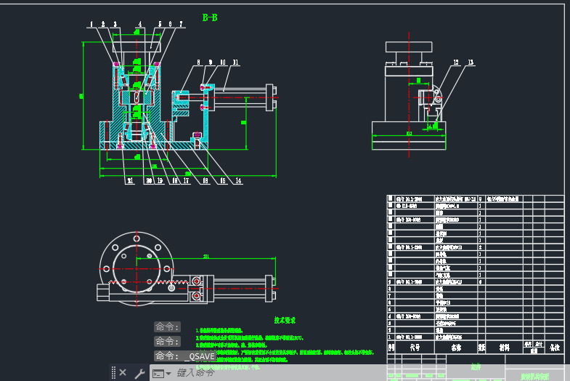Open command line customize wrench menu
The image size is (570, 381).
(x=139, y=373)
